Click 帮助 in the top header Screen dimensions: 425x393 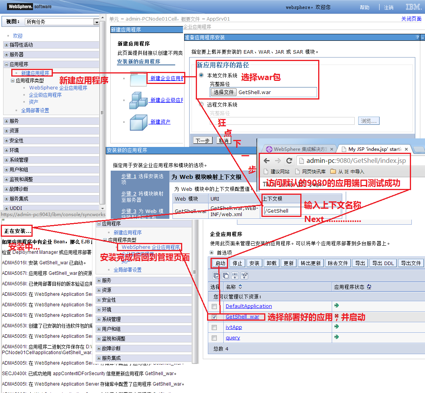coord(364,8)
